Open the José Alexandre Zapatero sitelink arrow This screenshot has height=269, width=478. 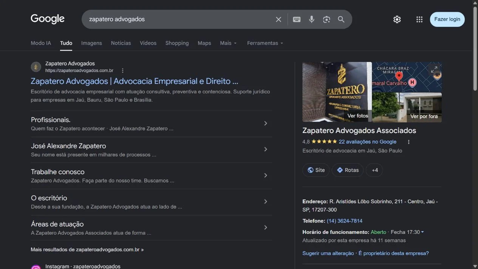tap(266, 149)
